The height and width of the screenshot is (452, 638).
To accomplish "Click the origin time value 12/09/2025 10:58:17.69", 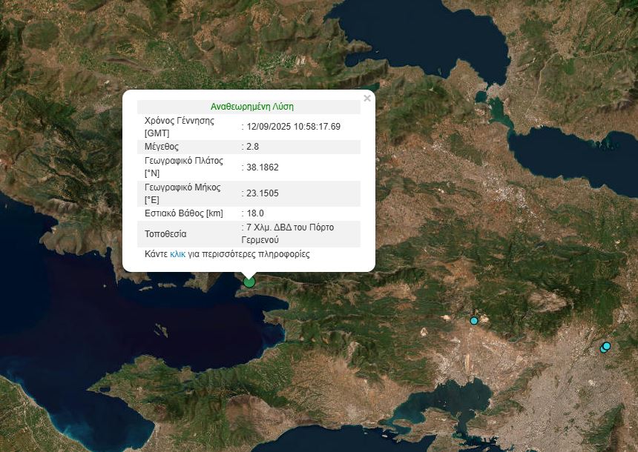I will [293, 127].
